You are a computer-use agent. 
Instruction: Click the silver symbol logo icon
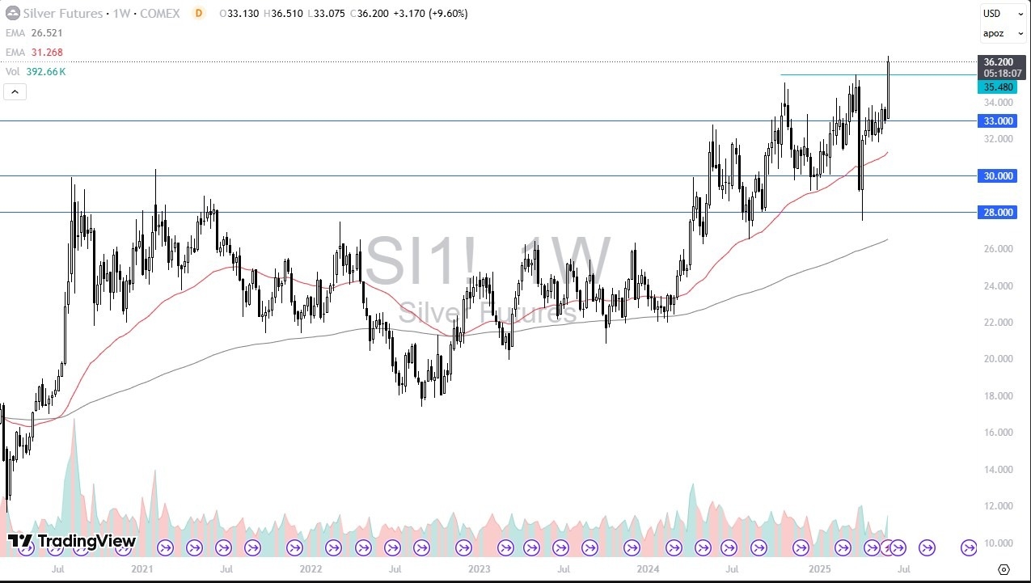coord(12,13)
